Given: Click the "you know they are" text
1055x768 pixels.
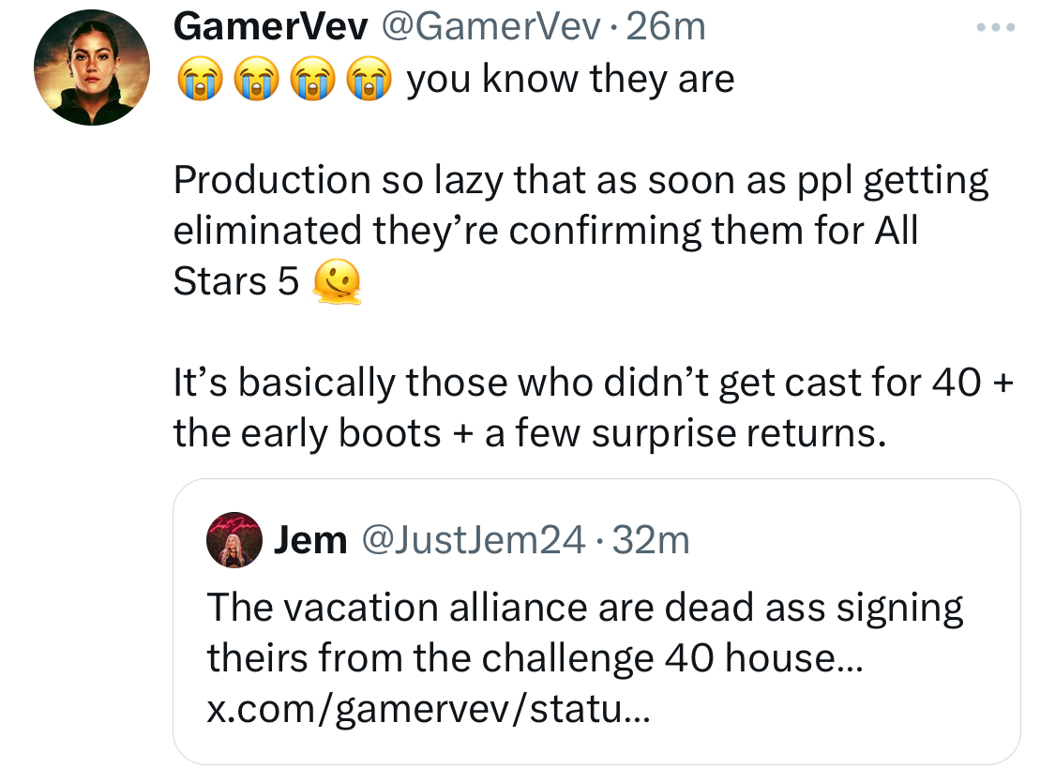Looking at the screenshot, I should pyautogui.click(x=570, y=80).
